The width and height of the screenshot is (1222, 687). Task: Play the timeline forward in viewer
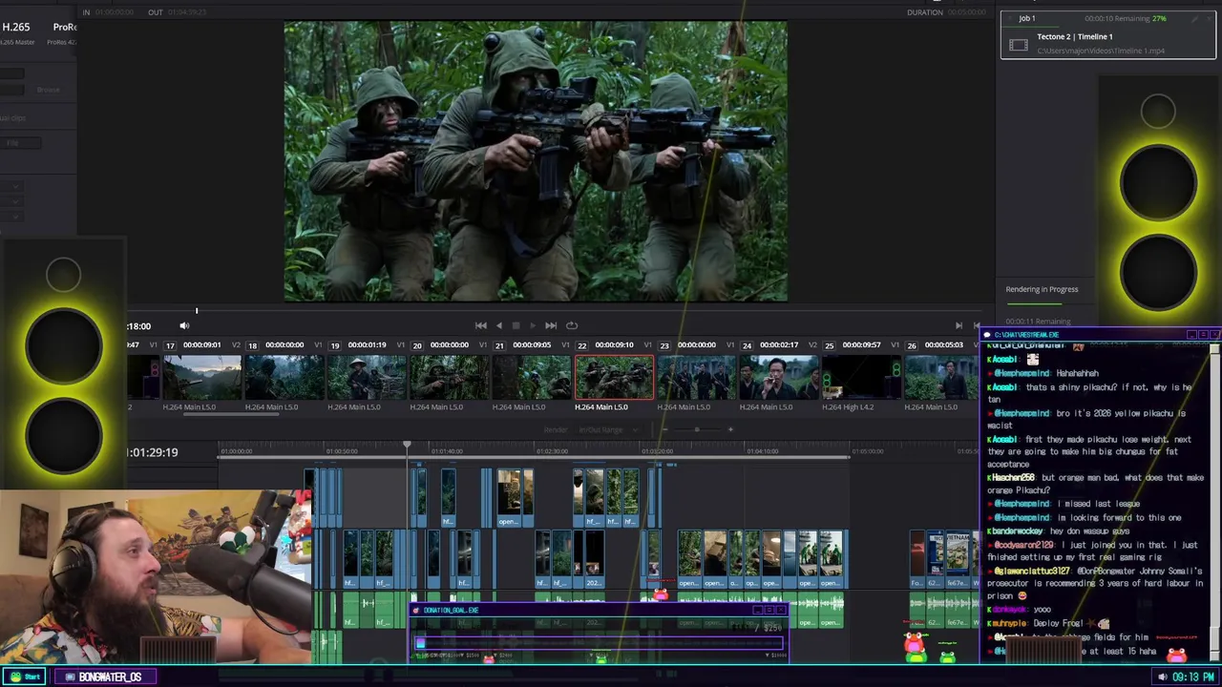(533, 325)
